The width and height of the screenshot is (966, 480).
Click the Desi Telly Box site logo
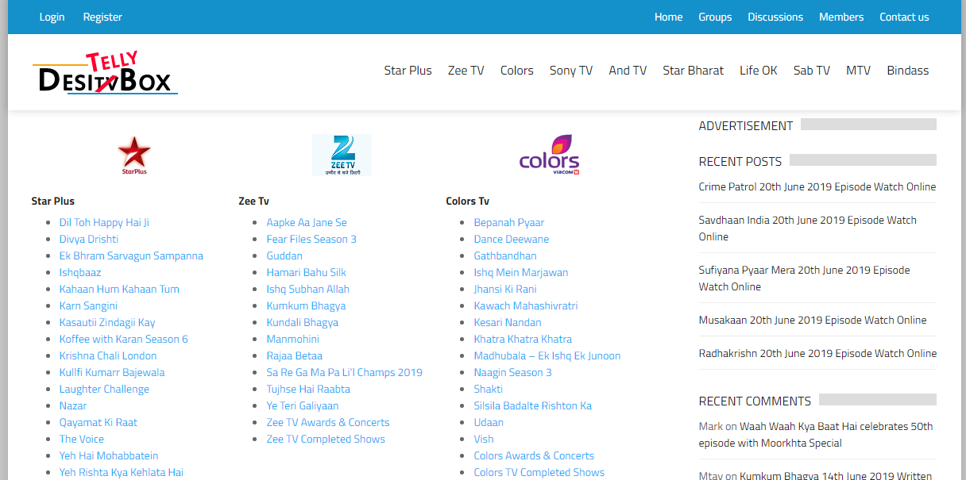coord(105,73)
